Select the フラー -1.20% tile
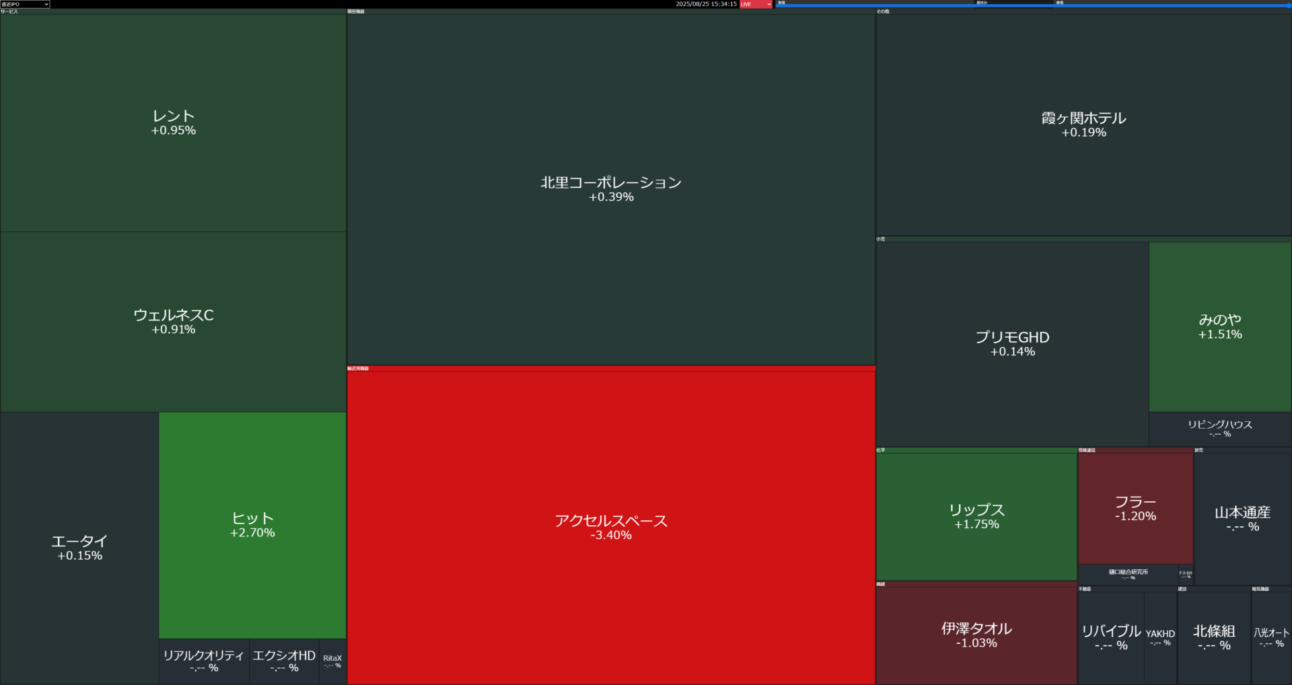The height and width of the screenshot is (685, 1292). (x=1135, y=509)
